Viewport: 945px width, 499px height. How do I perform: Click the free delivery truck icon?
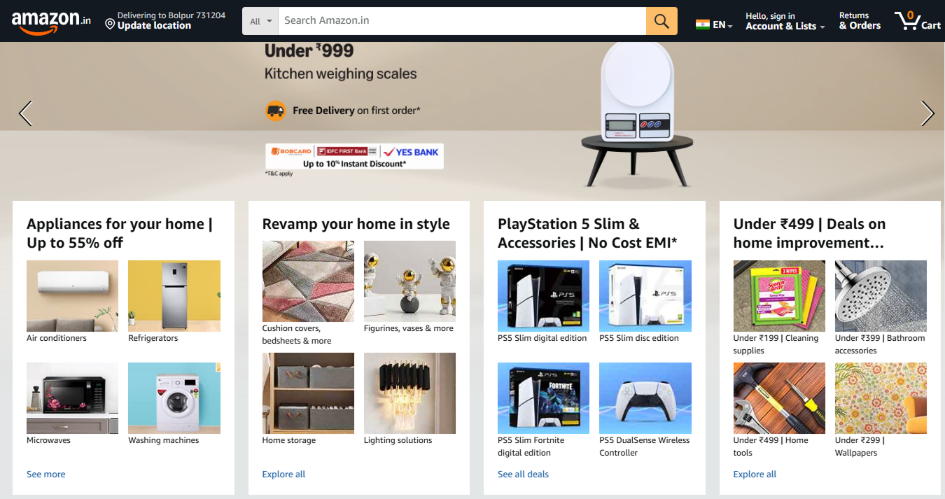[276, 111]
